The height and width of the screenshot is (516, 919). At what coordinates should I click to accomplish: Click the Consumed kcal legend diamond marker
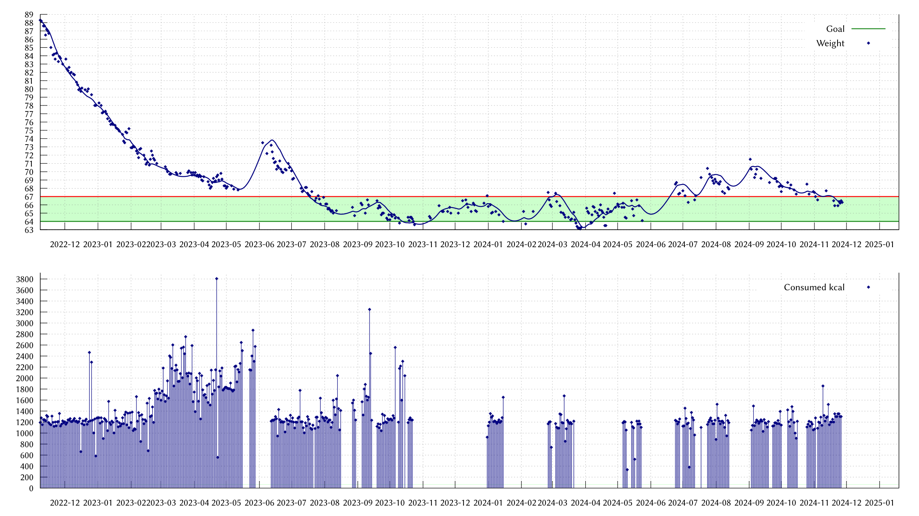click(x=868, y=287)
